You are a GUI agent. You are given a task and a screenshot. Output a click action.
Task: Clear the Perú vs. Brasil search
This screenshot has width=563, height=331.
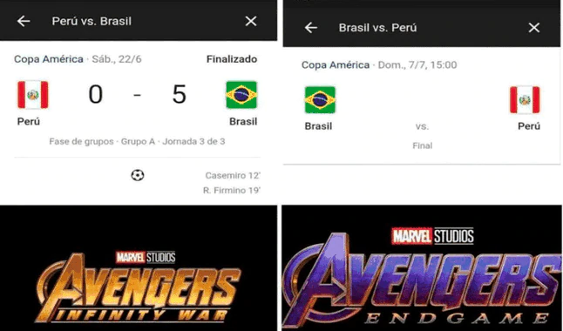[x=251, y=21]
